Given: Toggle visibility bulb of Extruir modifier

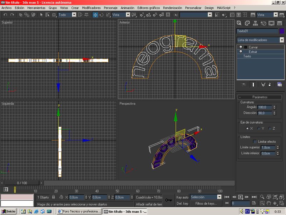Looking at the screenshot, I should (x=241, y=52).
